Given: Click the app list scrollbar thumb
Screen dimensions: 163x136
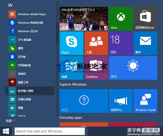Looking at the screenshot, I should coord(57,32).
